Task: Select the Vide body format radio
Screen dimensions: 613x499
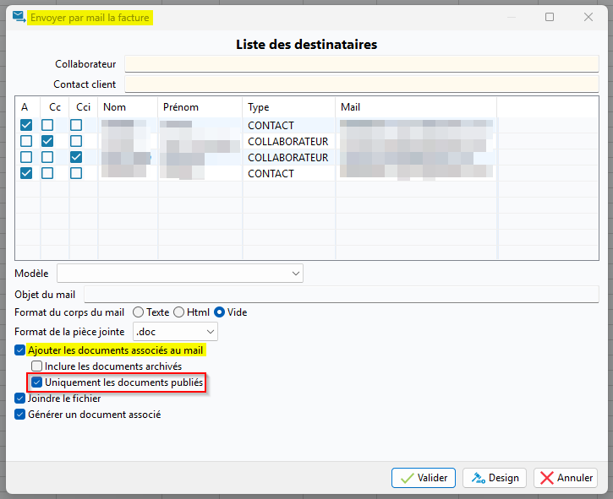Action: (x=219, y=312)
